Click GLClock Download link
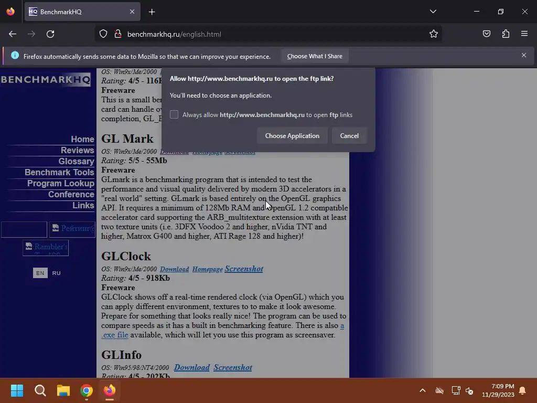Screen dimensions: 537x403 coord(174,269)
